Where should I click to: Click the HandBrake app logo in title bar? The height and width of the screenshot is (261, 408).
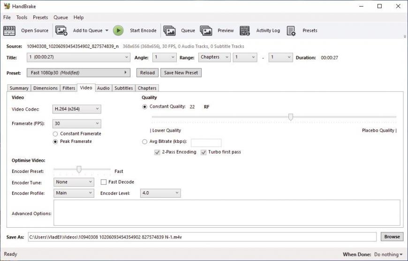point(7,6)
